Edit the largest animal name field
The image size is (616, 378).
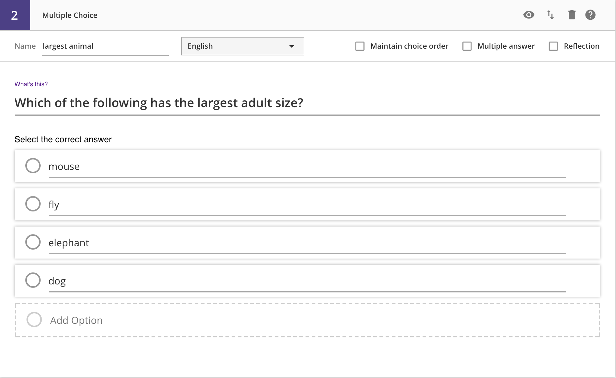click(x=105, y=46)
